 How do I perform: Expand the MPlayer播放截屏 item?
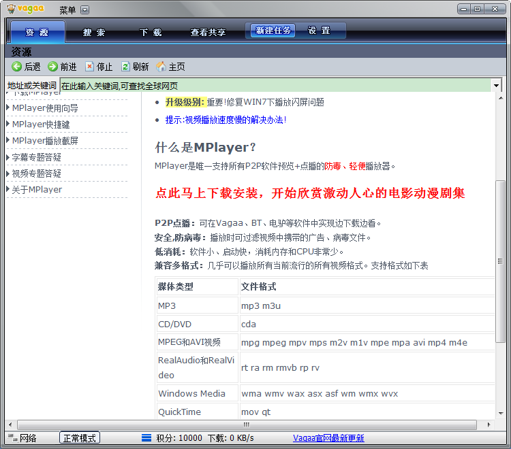tap(8, 140)
